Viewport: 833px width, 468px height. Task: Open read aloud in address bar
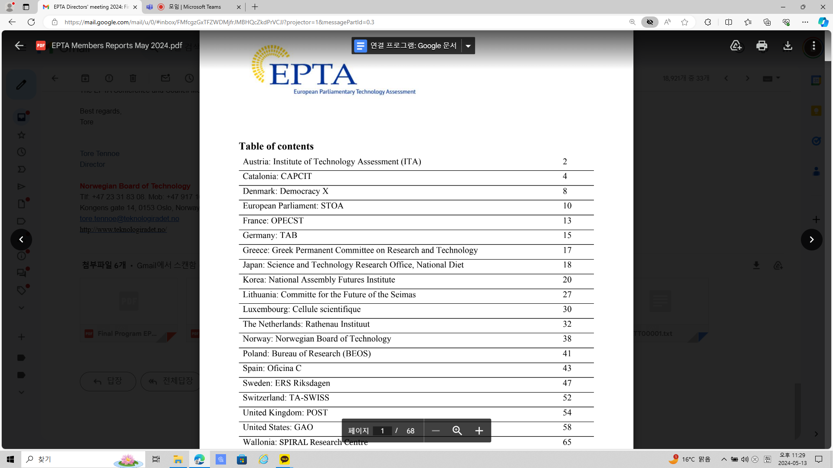click(667, 22)
